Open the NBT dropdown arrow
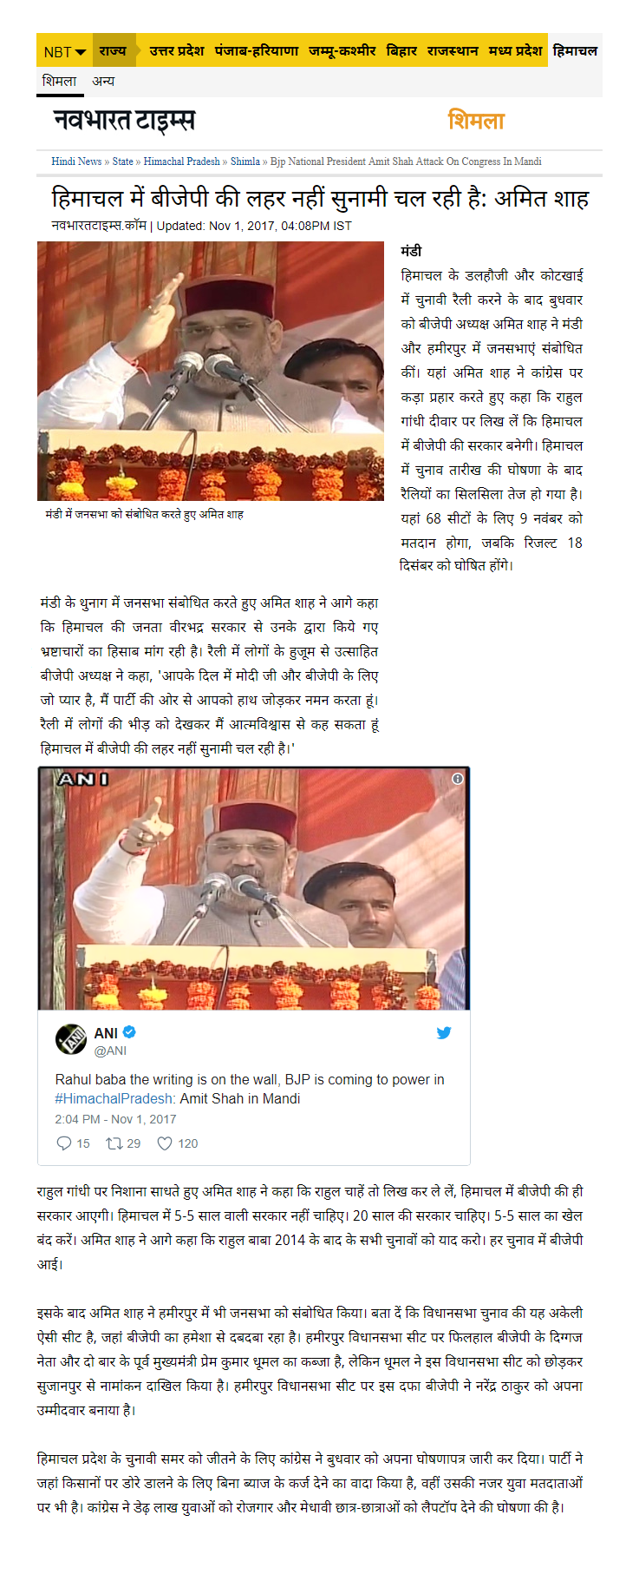The width and height of the screenshot is (639, 1581). 81,52
